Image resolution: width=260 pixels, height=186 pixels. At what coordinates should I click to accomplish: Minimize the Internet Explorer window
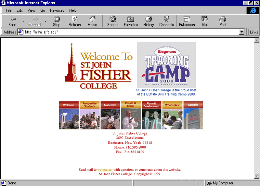245,3
